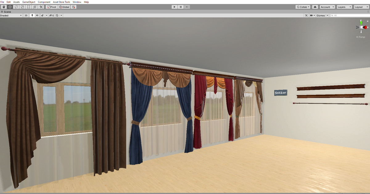Toggle the scene gizmo rotation lock icon

coord(368,21)
